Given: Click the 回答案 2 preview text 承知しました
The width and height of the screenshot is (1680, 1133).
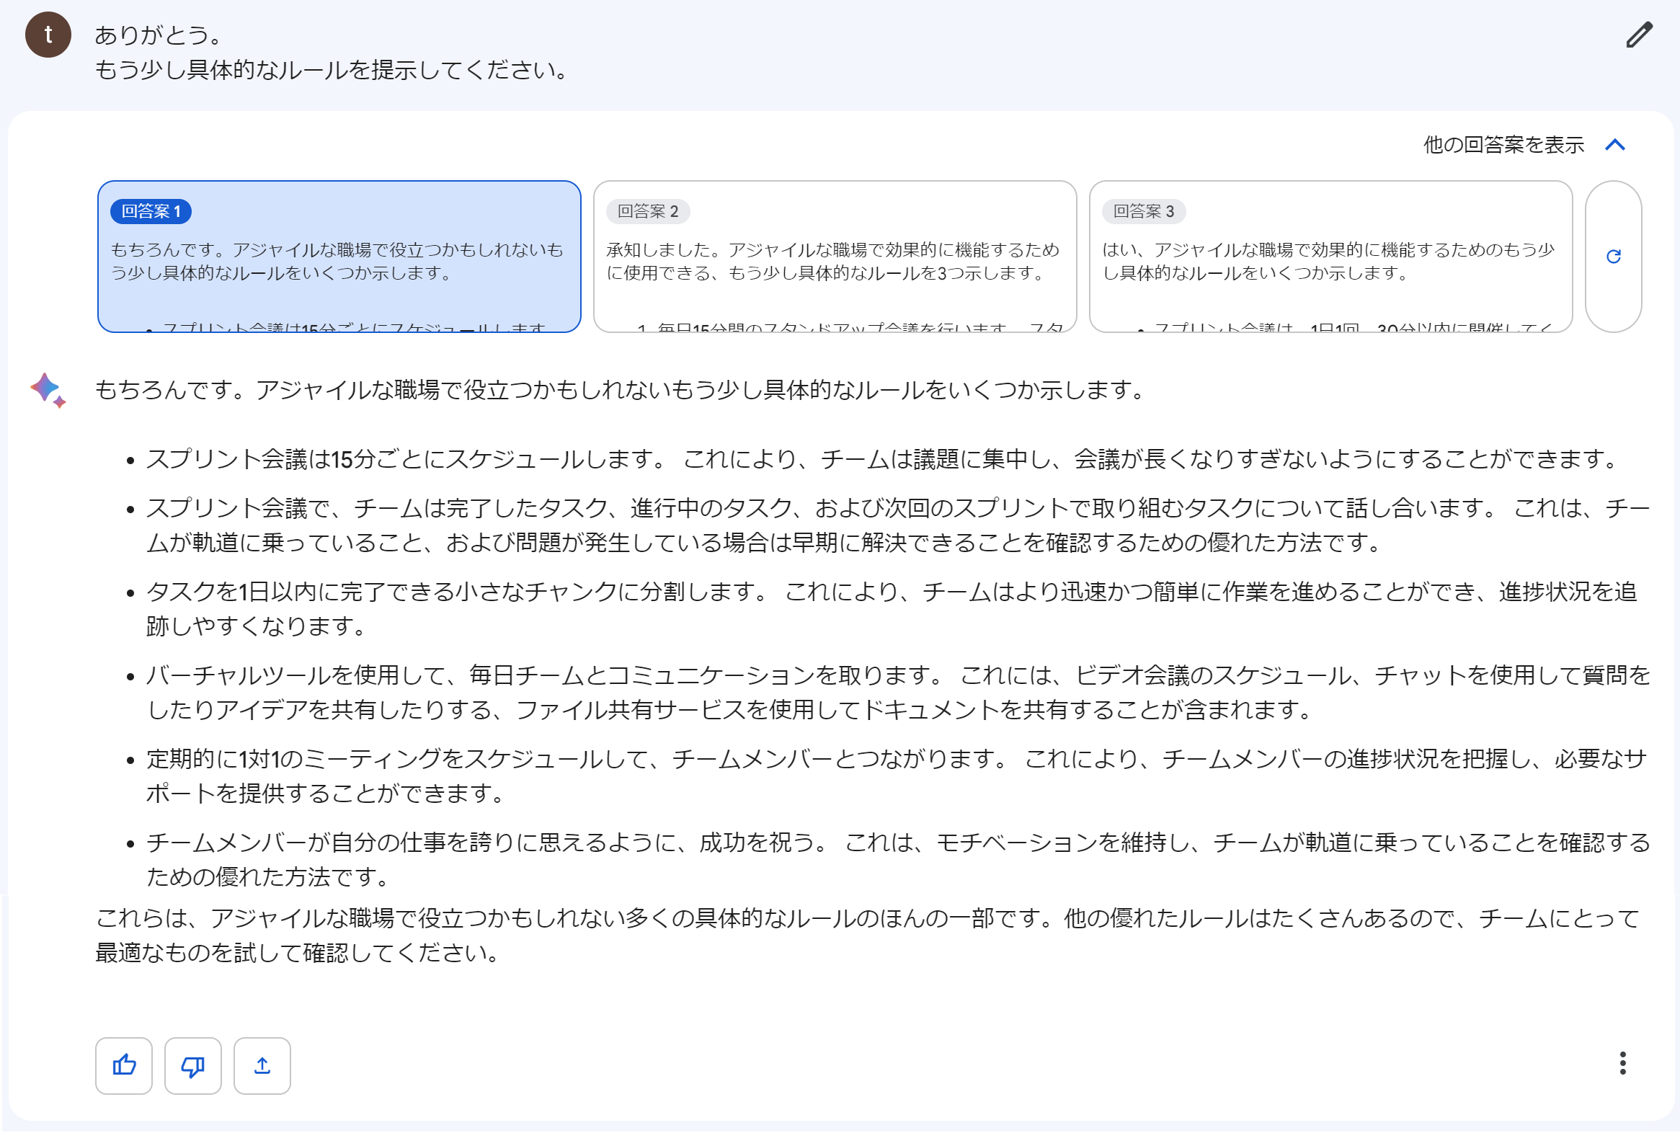Looking at the screenshot, I should point(832,261).
